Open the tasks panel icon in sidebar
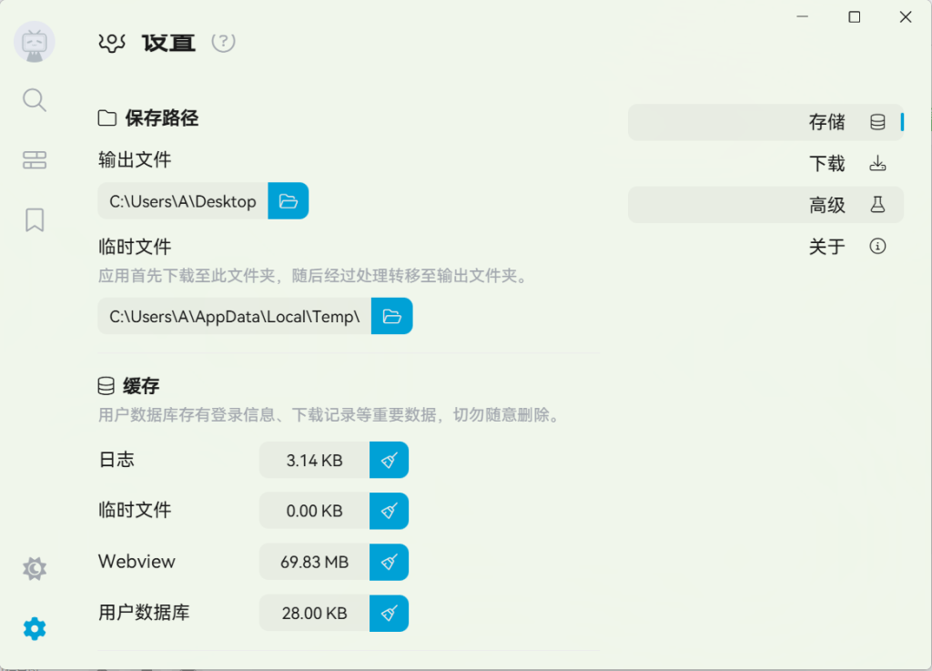 click(x=34, y=159)
